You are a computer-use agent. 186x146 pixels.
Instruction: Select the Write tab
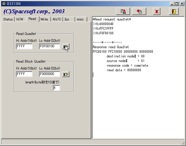(x=44, y=19)
